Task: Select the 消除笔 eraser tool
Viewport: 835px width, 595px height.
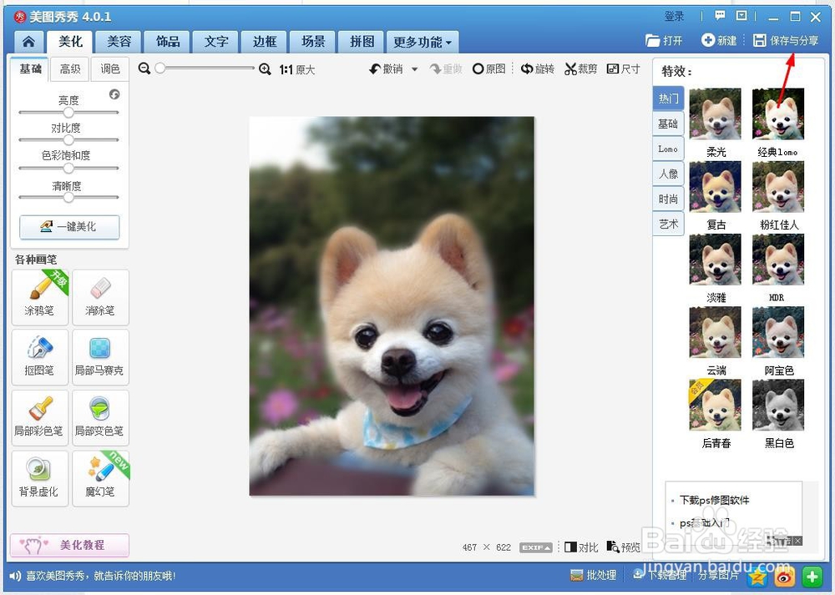Action: coord(100,297)
